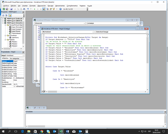Select Módulo2 in the project tree
168x134 pixels.
(x=14, y=44)
